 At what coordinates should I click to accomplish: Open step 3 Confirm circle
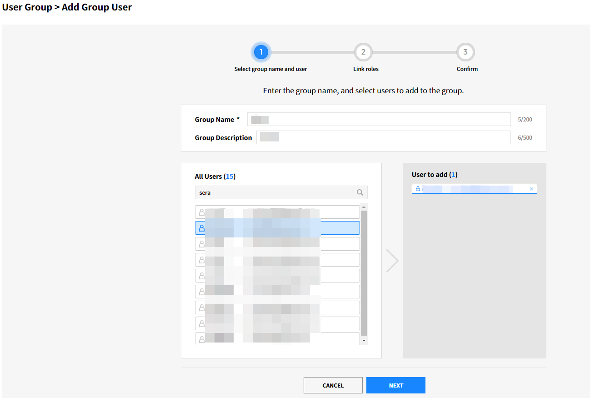point(465,52)
